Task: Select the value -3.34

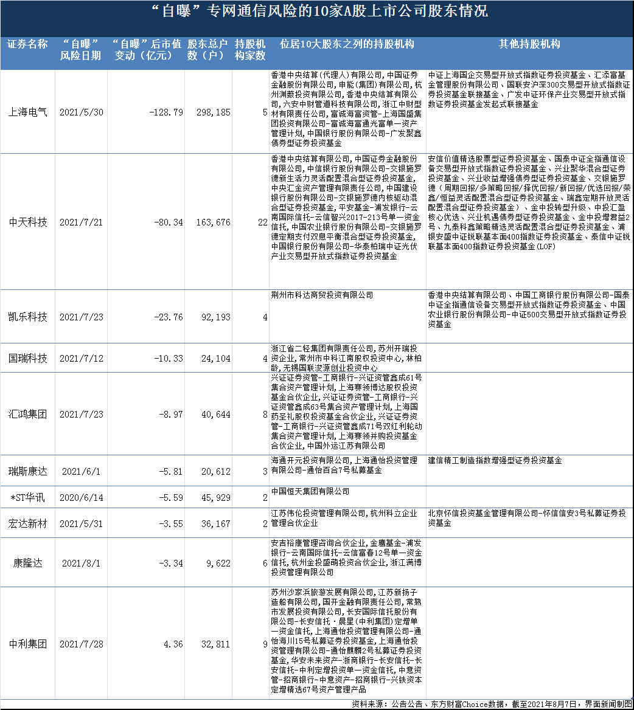Action: (171, 564)
